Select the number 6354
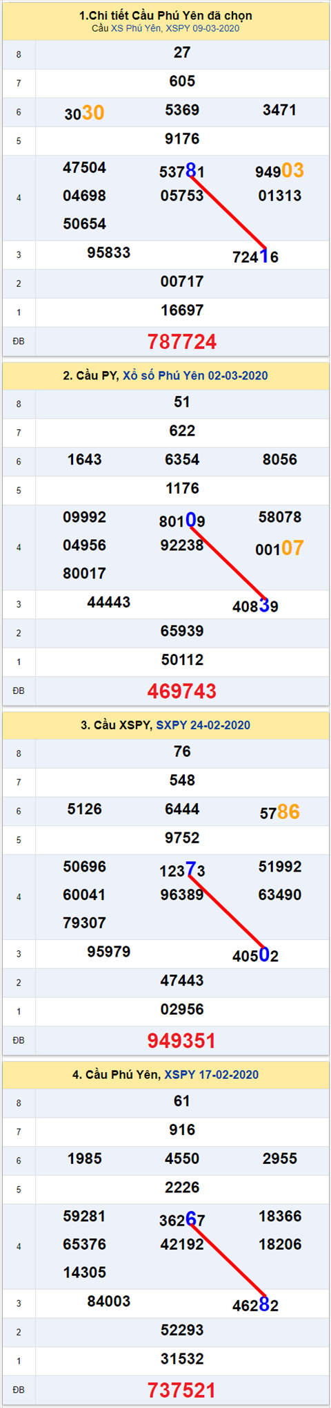This screenshot has height=1408, width=331. (182, 460)
